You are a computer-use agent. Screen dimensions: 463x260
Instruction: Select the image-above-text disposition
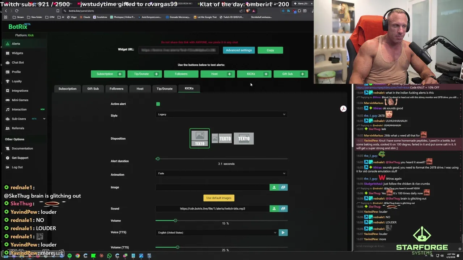200,138
